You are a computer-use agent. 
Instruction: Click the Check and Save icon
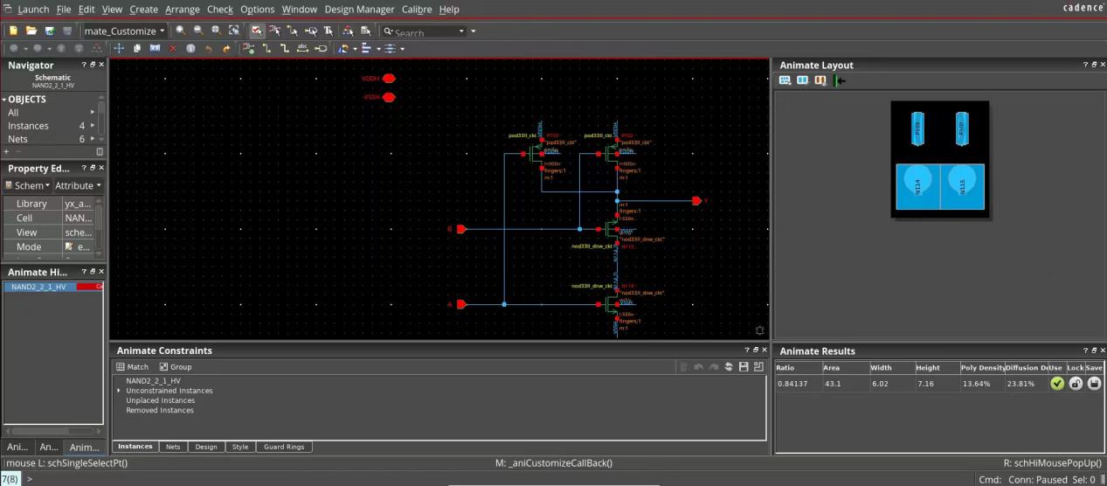point(50,31)
